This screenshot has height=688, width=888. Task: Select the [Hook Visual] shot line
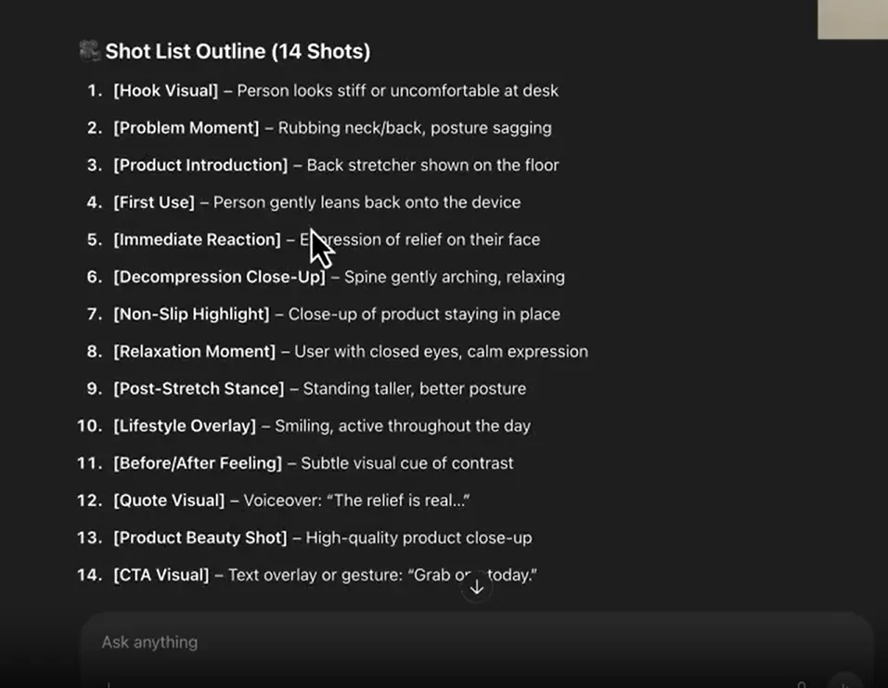tap(323, 91)
